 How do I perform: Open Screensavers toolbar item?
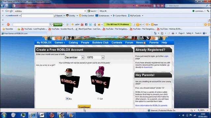tap(103, 16)
